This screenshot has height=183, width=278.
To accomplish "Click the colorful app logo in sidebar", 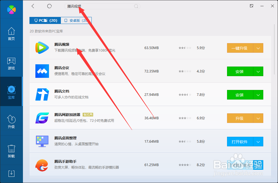I will click(11, 9).
